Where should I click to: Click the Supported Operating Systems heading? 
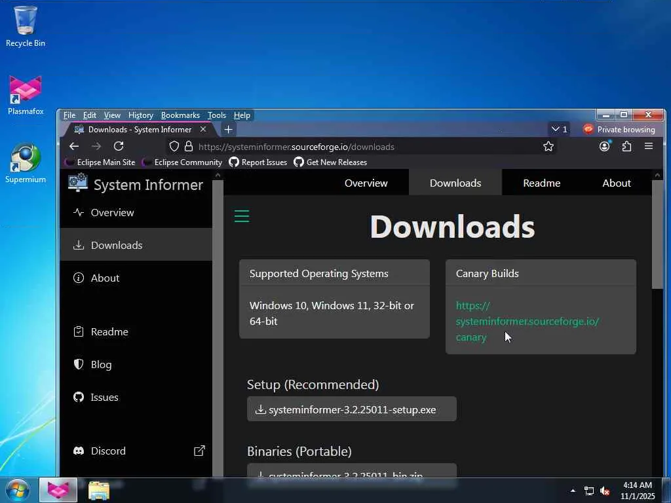[319, 273]
